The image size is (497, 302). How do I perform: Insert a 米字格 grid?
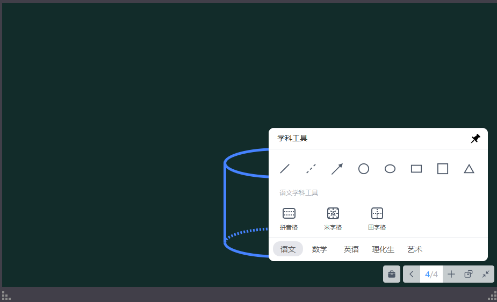point(333,219)
